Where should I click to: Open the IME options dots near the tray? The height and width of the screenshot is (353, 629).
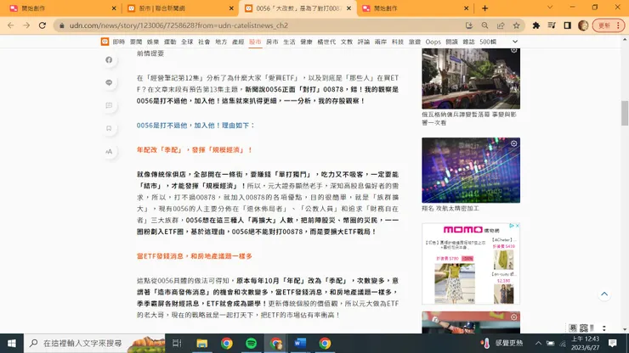click(603, 328)
